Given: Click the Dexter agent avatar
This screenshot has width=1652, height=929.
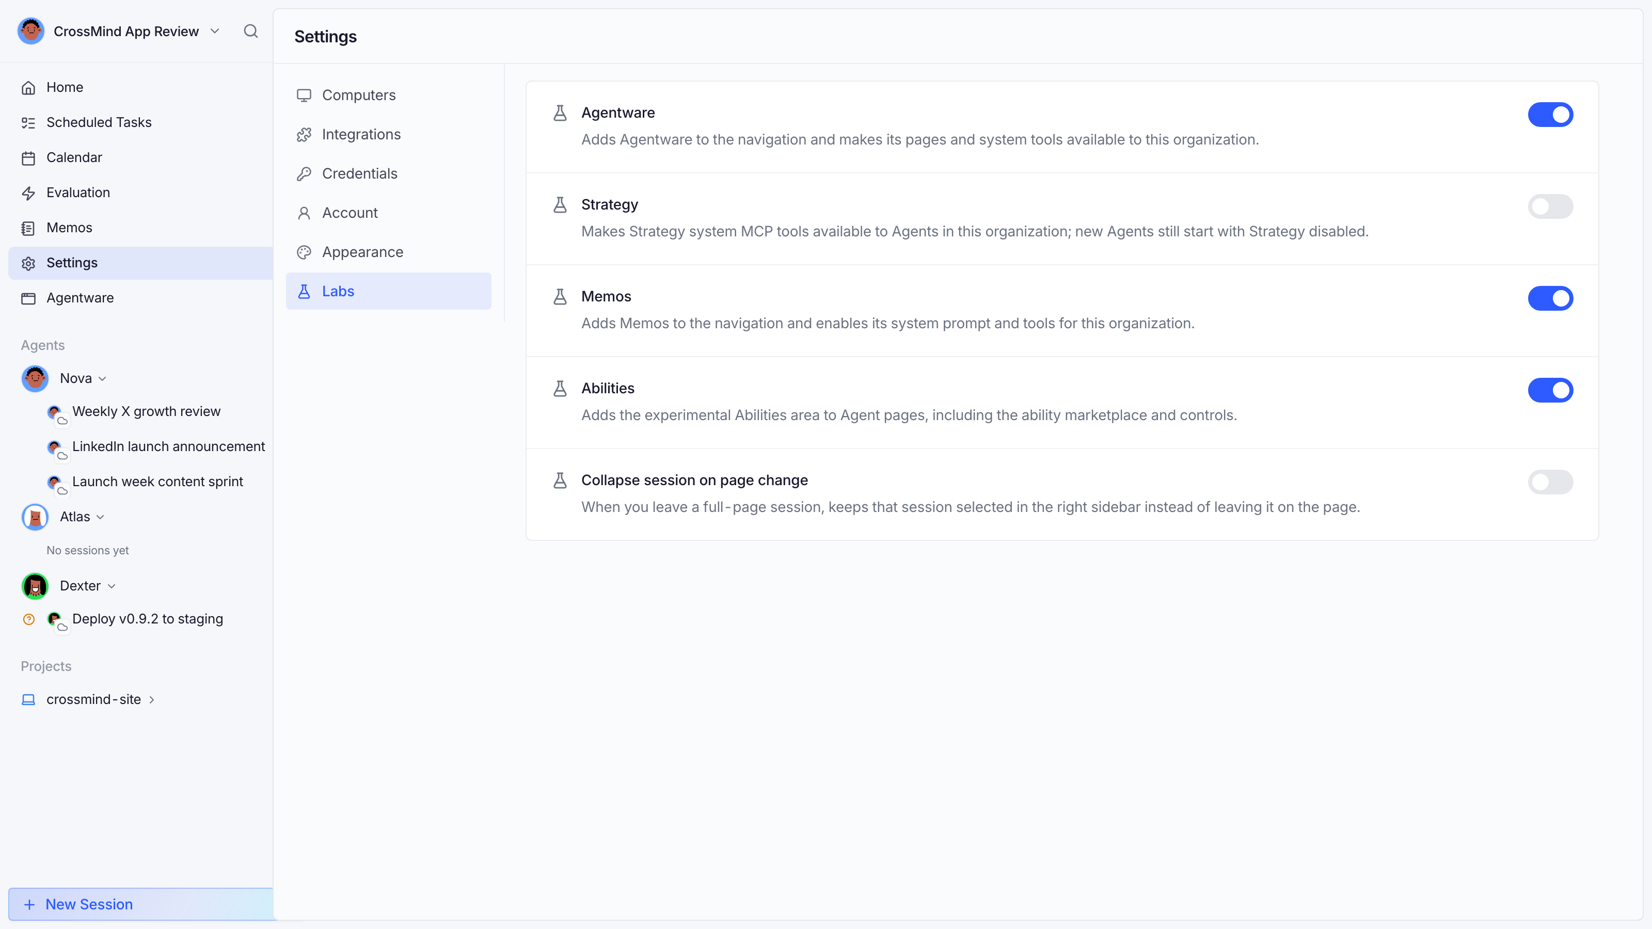Looking at the screenshot, I should point(35,586).
